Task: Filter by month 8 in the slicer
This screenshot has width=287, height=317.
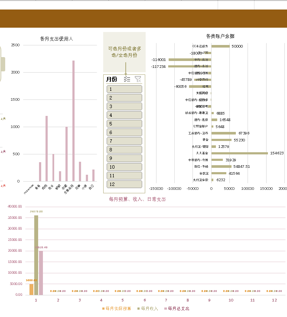Action: (x=124, y=150)
